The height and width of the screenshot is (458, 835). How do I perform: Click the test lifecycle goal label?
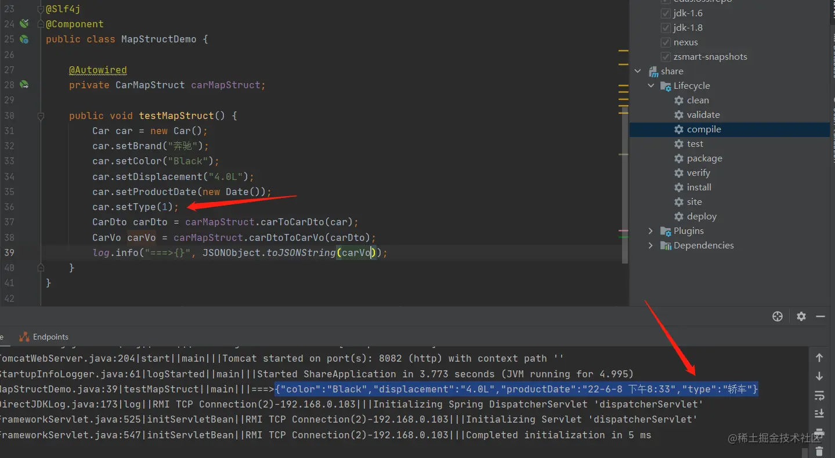(x=695, y=144)
